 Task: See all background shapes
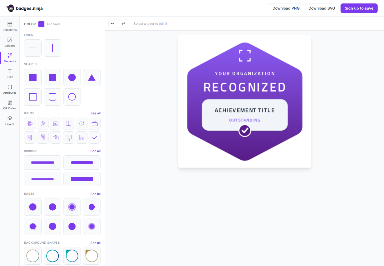click(95, 243)
